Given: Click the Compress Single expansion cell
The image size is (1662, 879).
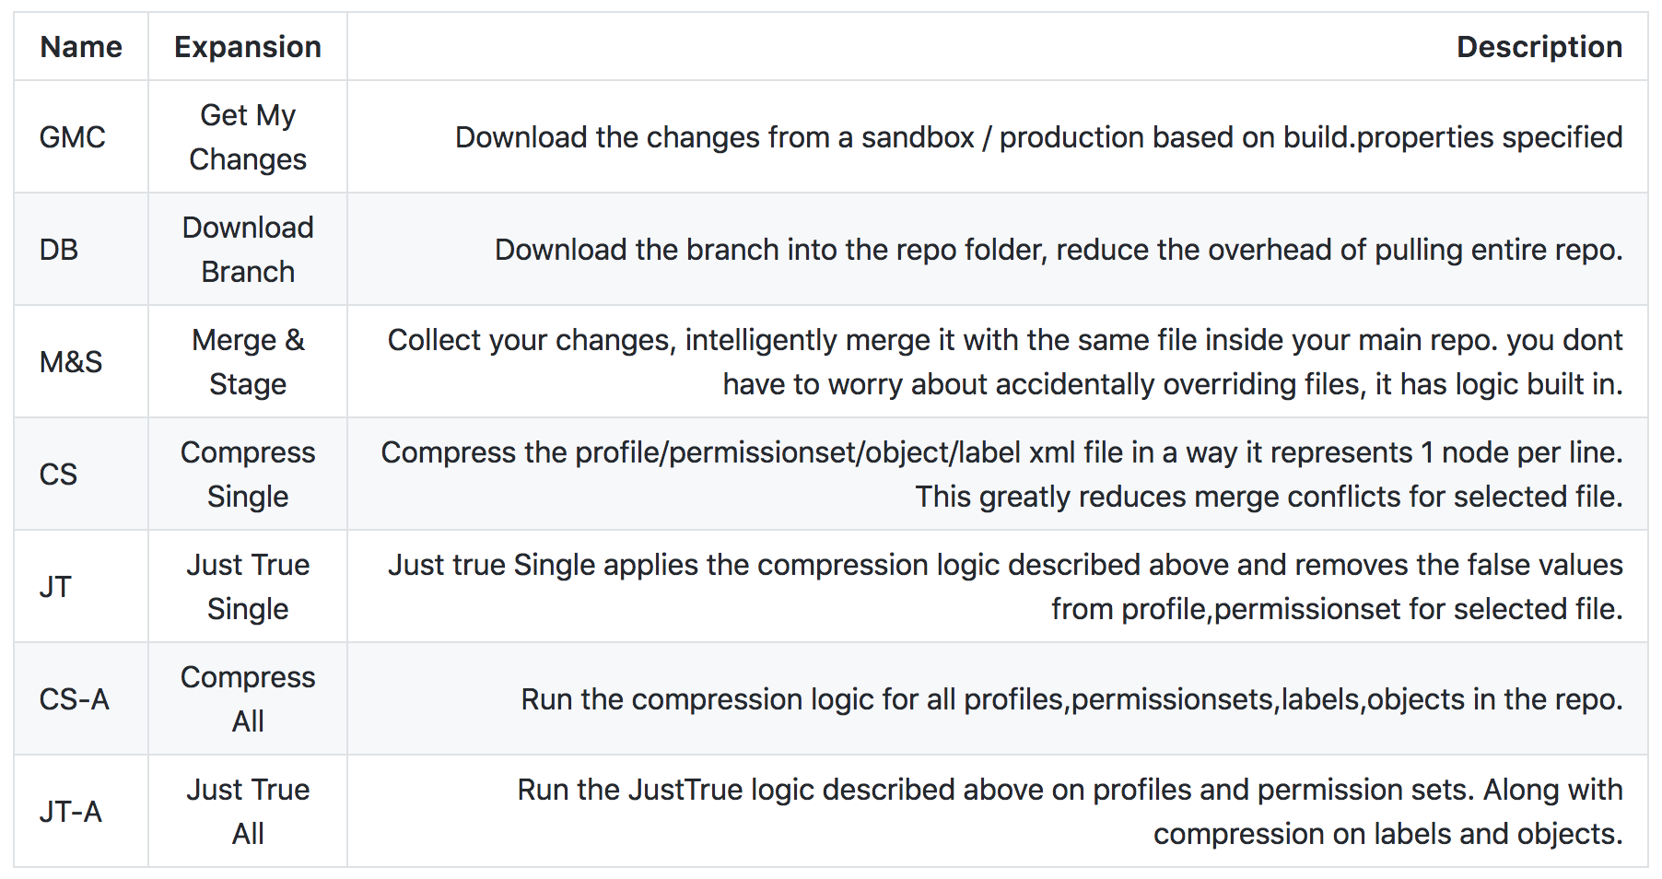Looking at the screenshot, I should [248, 475].
